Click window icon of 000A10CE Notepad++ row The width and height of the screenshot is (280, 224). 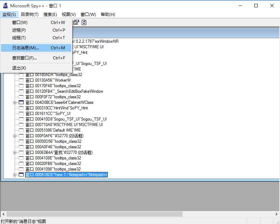[21, 175]
